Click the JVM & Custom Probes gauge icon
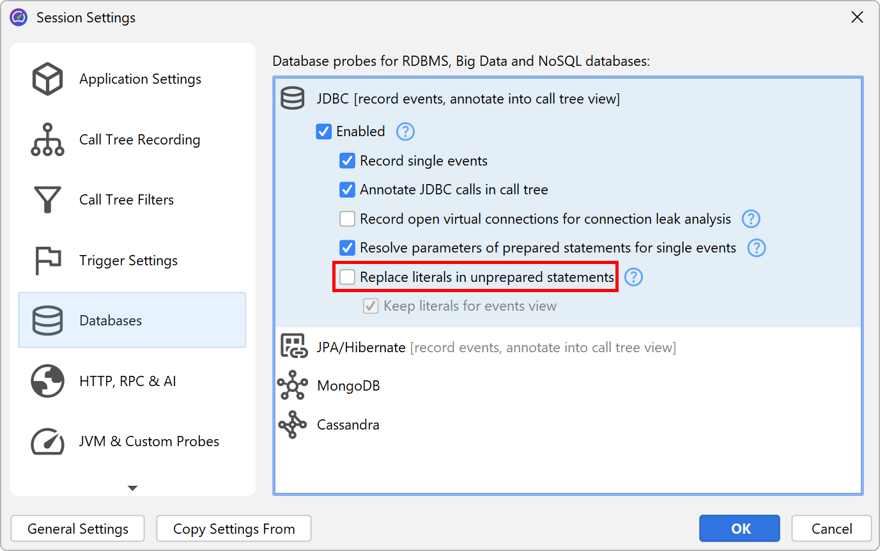The width and height of the screenshot is (880, 551). click(47, 442)
